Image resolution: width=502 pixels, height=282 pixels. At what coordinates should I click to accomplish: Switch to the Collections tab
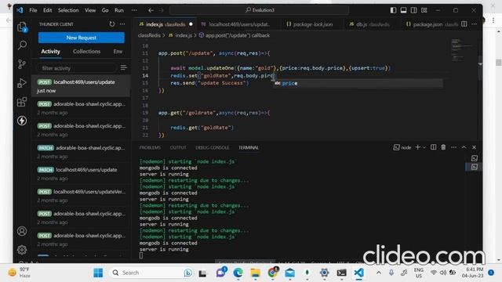point(86,51)
